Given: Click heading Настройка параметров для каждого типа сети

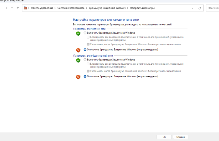Looking at the screenshot, I should 106,20.
